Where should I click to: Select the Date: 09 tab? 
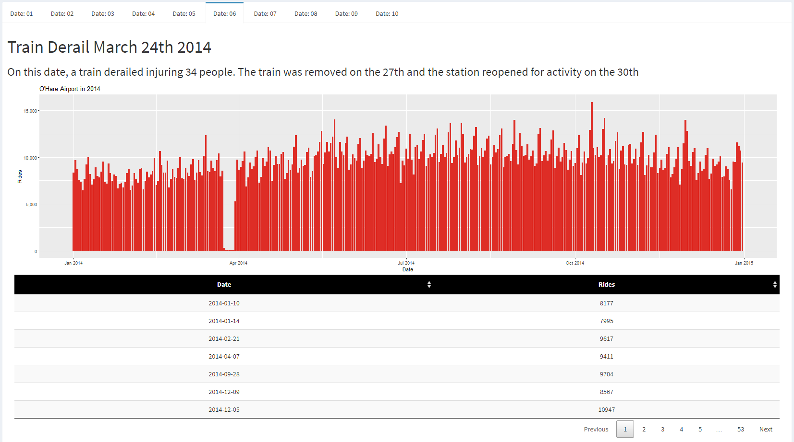(346, 13)
